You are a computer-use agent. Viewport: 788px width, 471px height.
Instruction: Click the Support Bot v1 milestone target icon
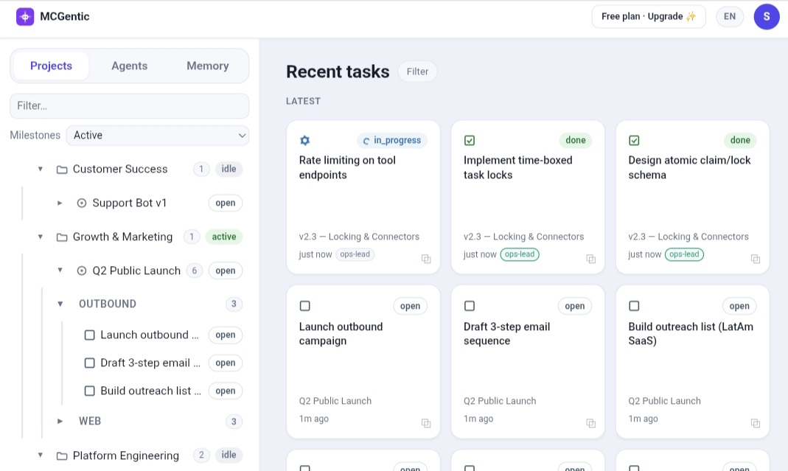(81, 203)
